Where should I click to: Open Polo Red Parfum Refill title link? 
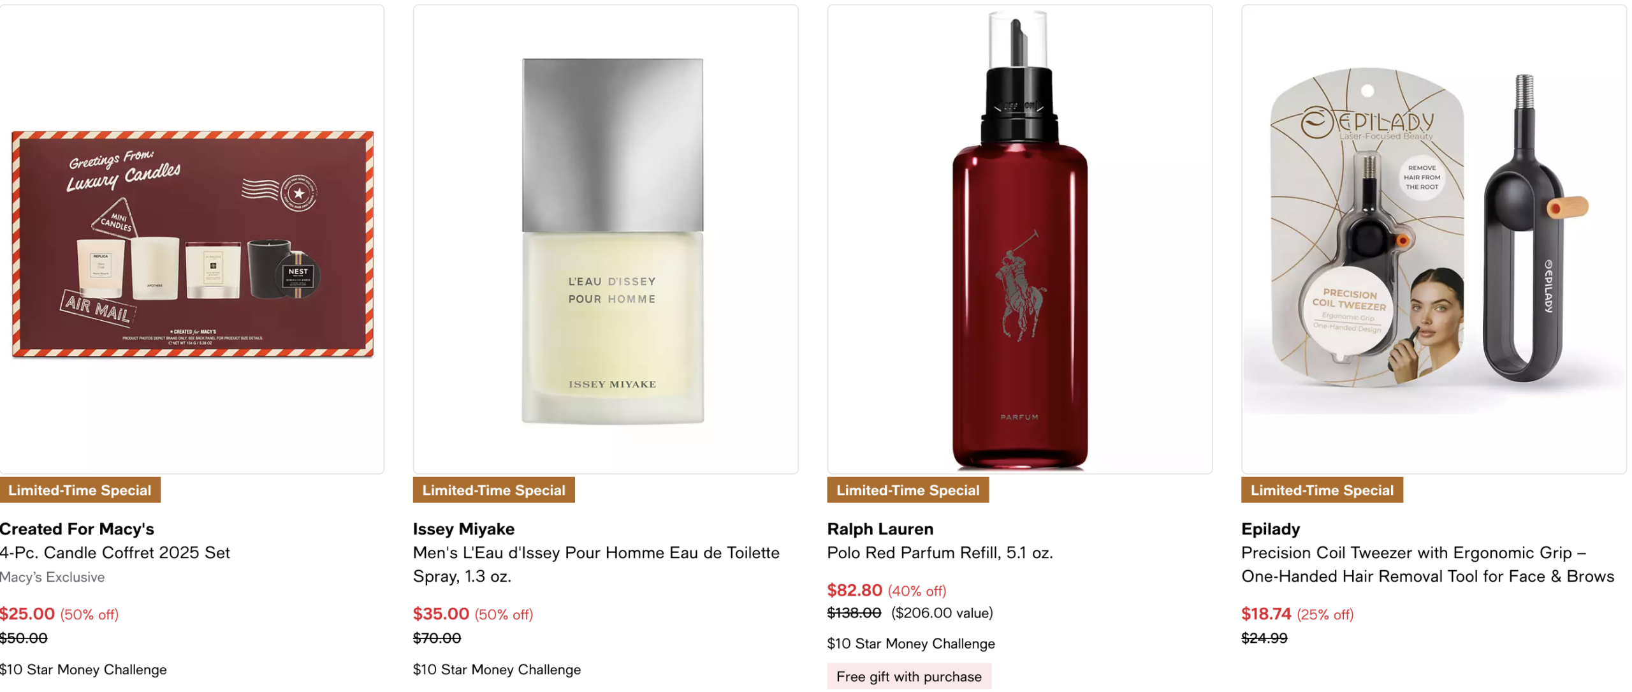940,552
